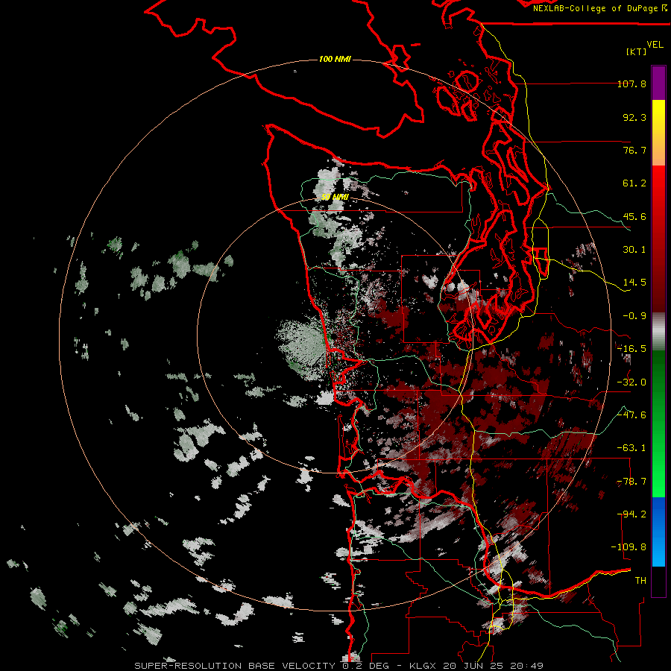
Task: Pick the purple segment atop velocity color bar
Action: click(658, 83)
